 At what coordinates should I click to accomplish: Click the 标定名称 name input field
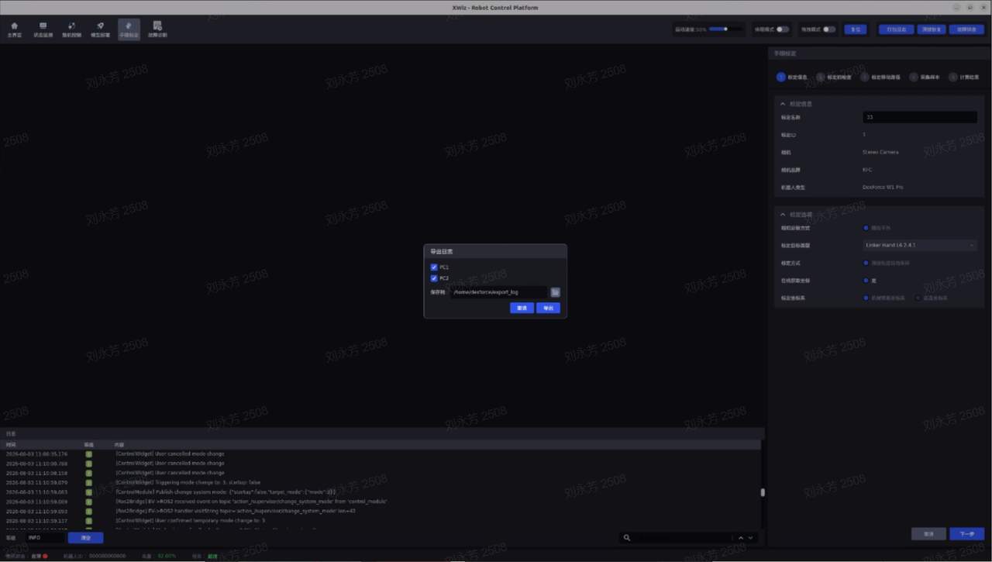(920, 117)
